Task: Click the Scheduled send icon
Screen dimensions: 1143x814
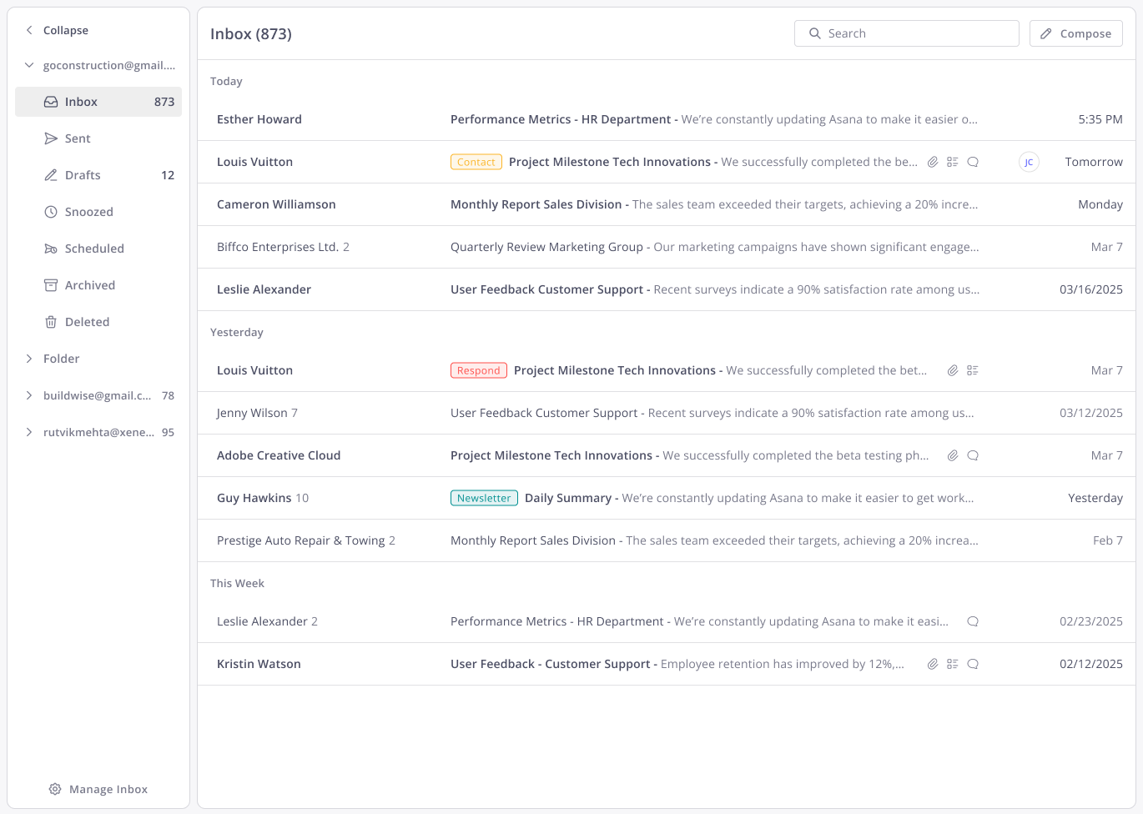Action: pos(51,249)
